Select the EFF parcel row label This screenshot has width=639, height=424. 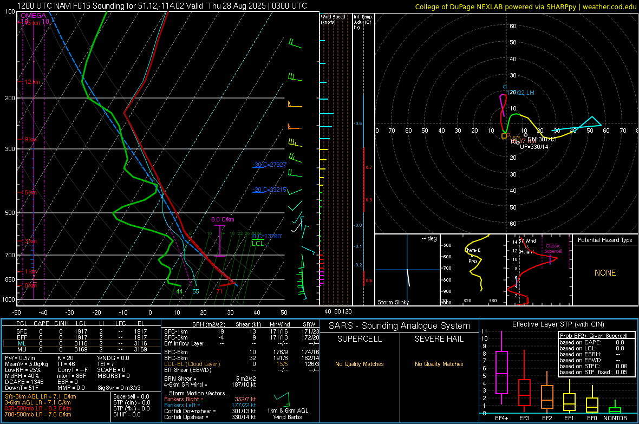click(22, 337)
